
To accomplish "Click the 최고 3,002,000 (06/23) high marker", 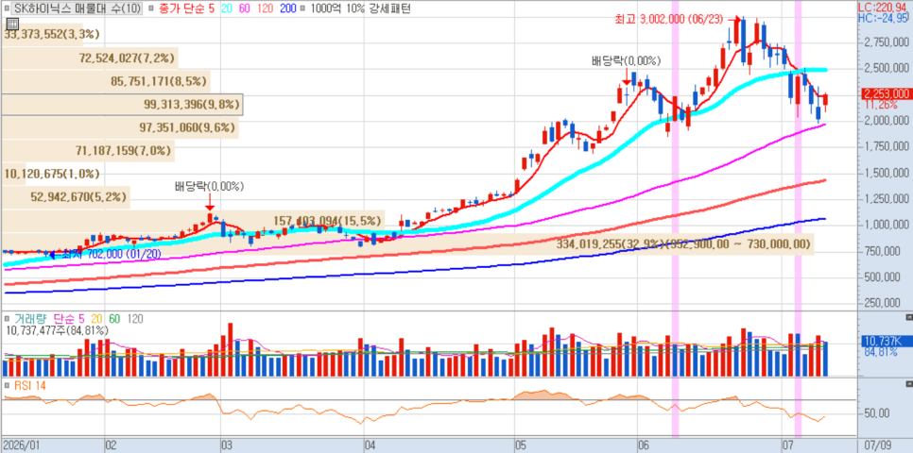I will 677,19.
